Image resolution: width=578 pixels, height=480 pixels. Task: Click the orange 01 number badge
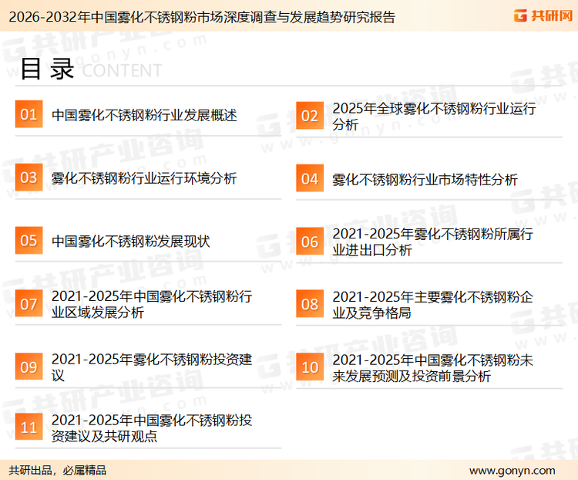29,114
